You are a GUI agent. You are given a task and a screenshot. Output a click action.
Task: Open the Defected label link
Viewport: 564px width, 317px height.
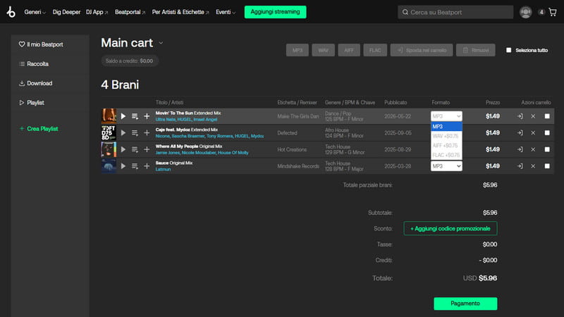(x=287, y=133)
